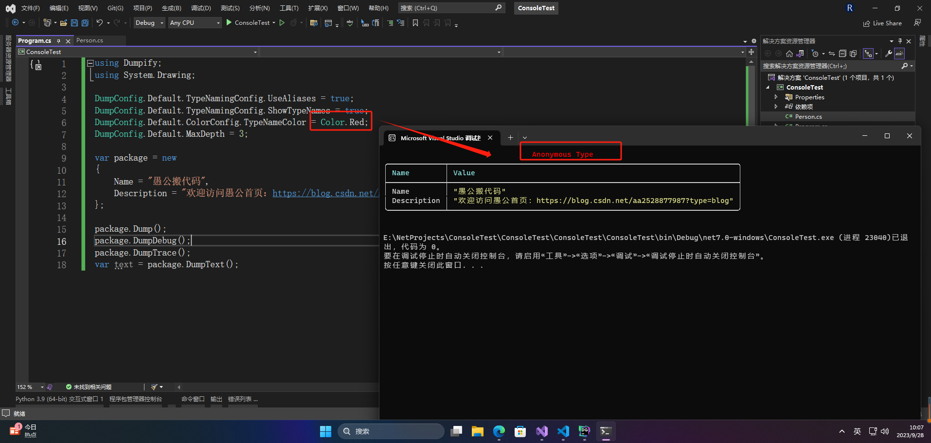
Task: Open Properties with the wrench icon
Action: click(x=889, y=54)
